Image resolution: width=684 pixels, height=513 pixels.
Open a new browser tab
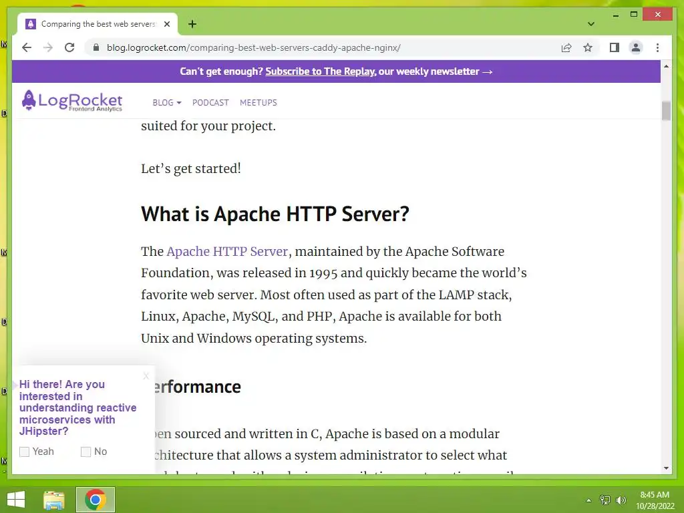coord(192,24)
